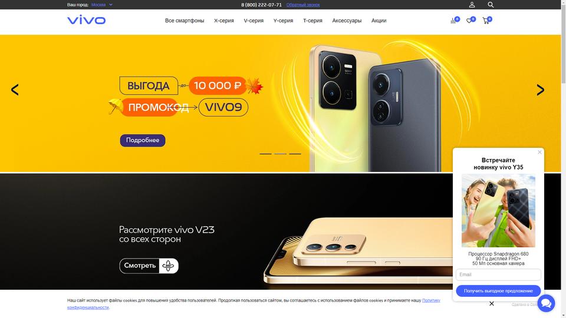Expand the Москва city dropdown
This screenshot has height=318, width=566.
coord(102,5)
